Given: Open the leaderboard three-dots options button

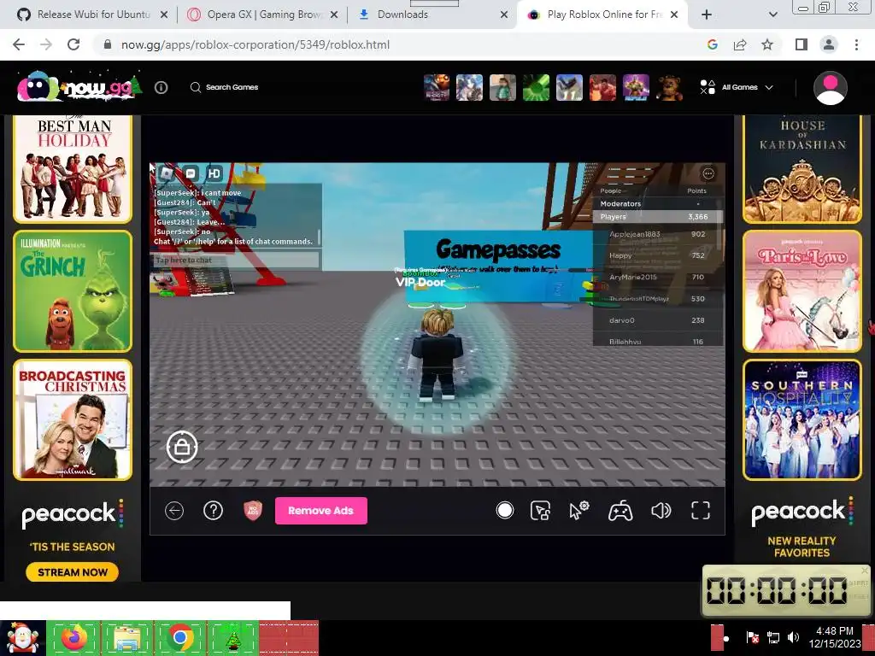Looking at the screenshot, I should tap(708, 173).
